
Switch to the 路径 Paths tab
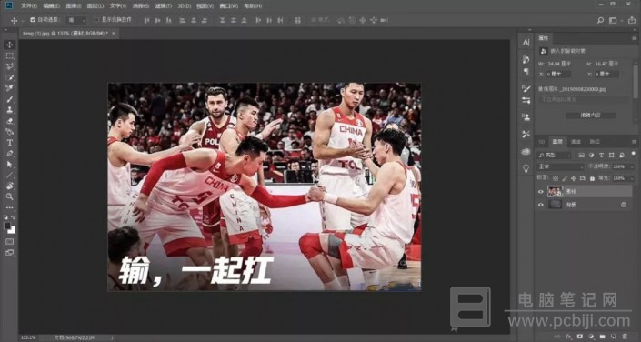[x=595, y=142]
